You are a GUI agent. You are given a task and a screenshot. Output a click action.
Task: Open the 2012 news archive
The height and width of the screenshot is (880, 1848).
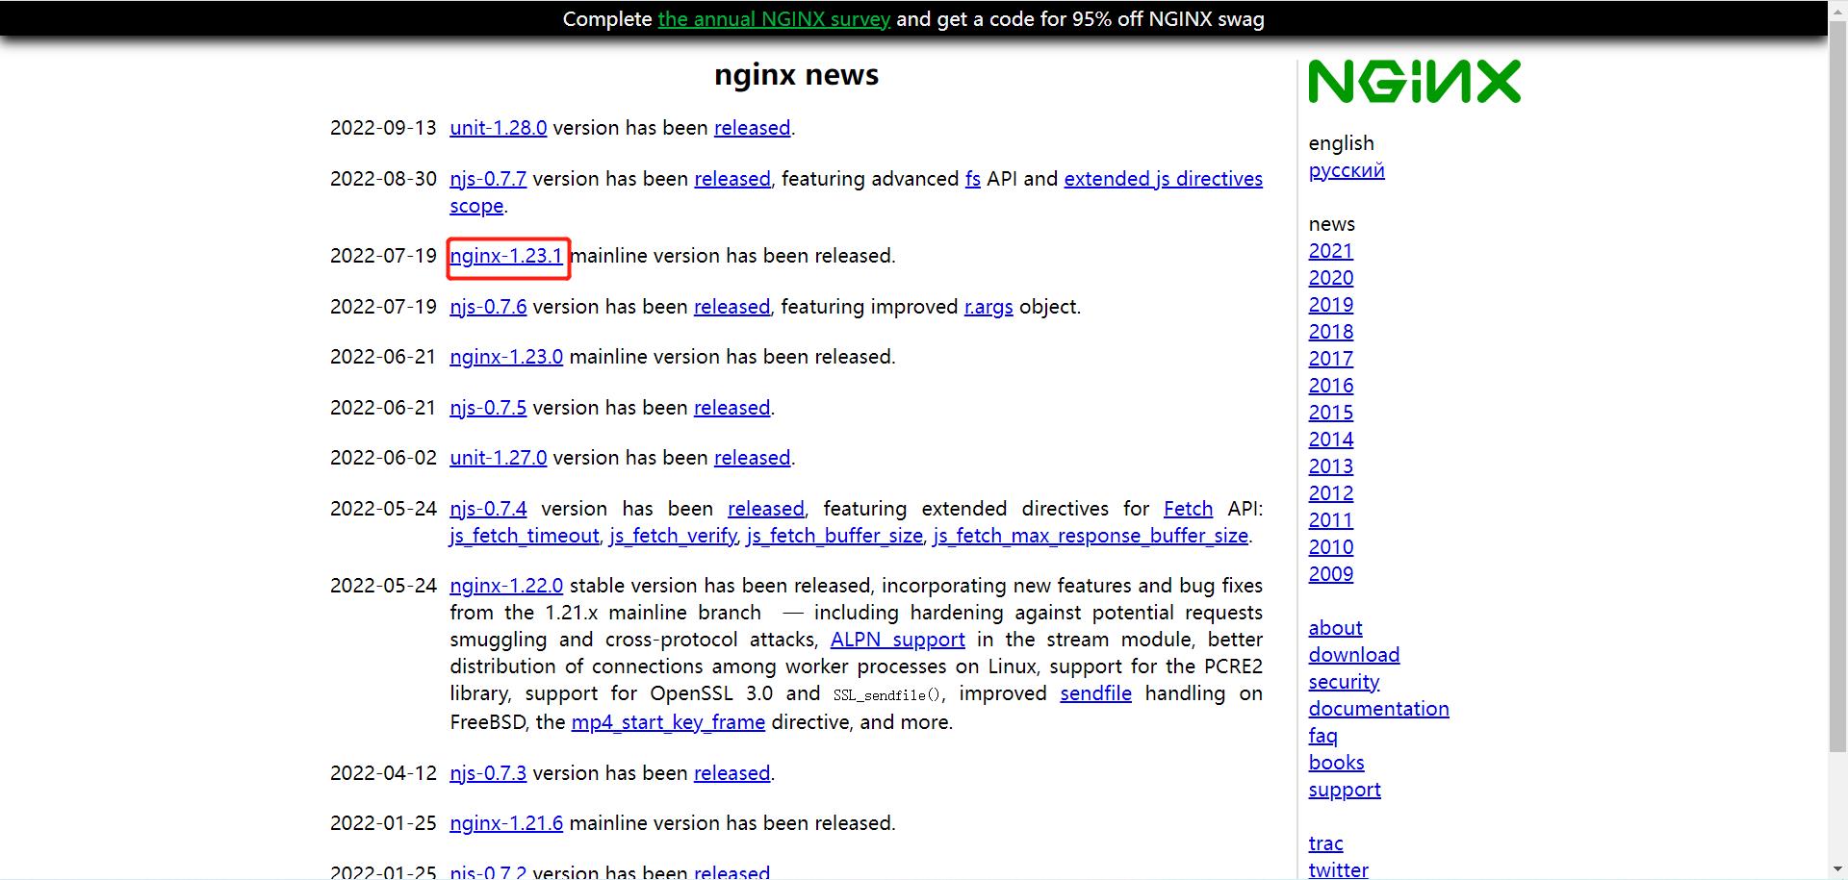pyautogui.click(x=1331, y=493)
